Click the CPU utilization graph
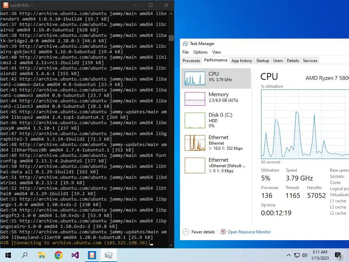 click(305, 124)
